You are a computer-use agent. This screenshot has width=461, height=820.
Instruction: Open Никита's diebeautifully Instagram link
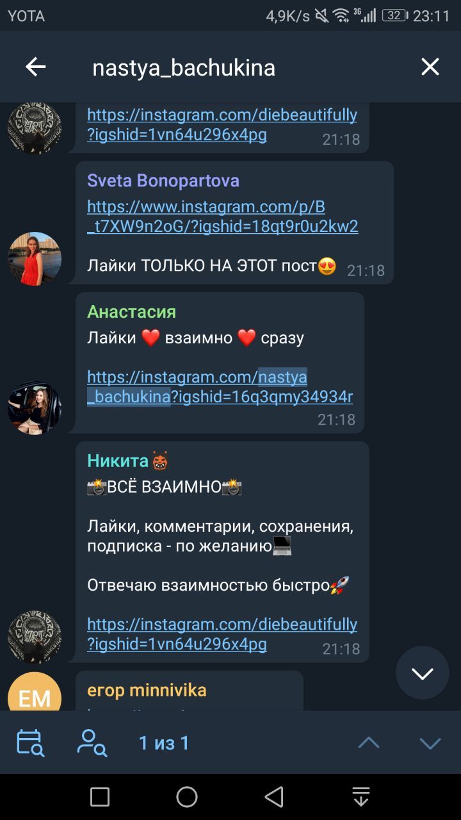(222, 634)
